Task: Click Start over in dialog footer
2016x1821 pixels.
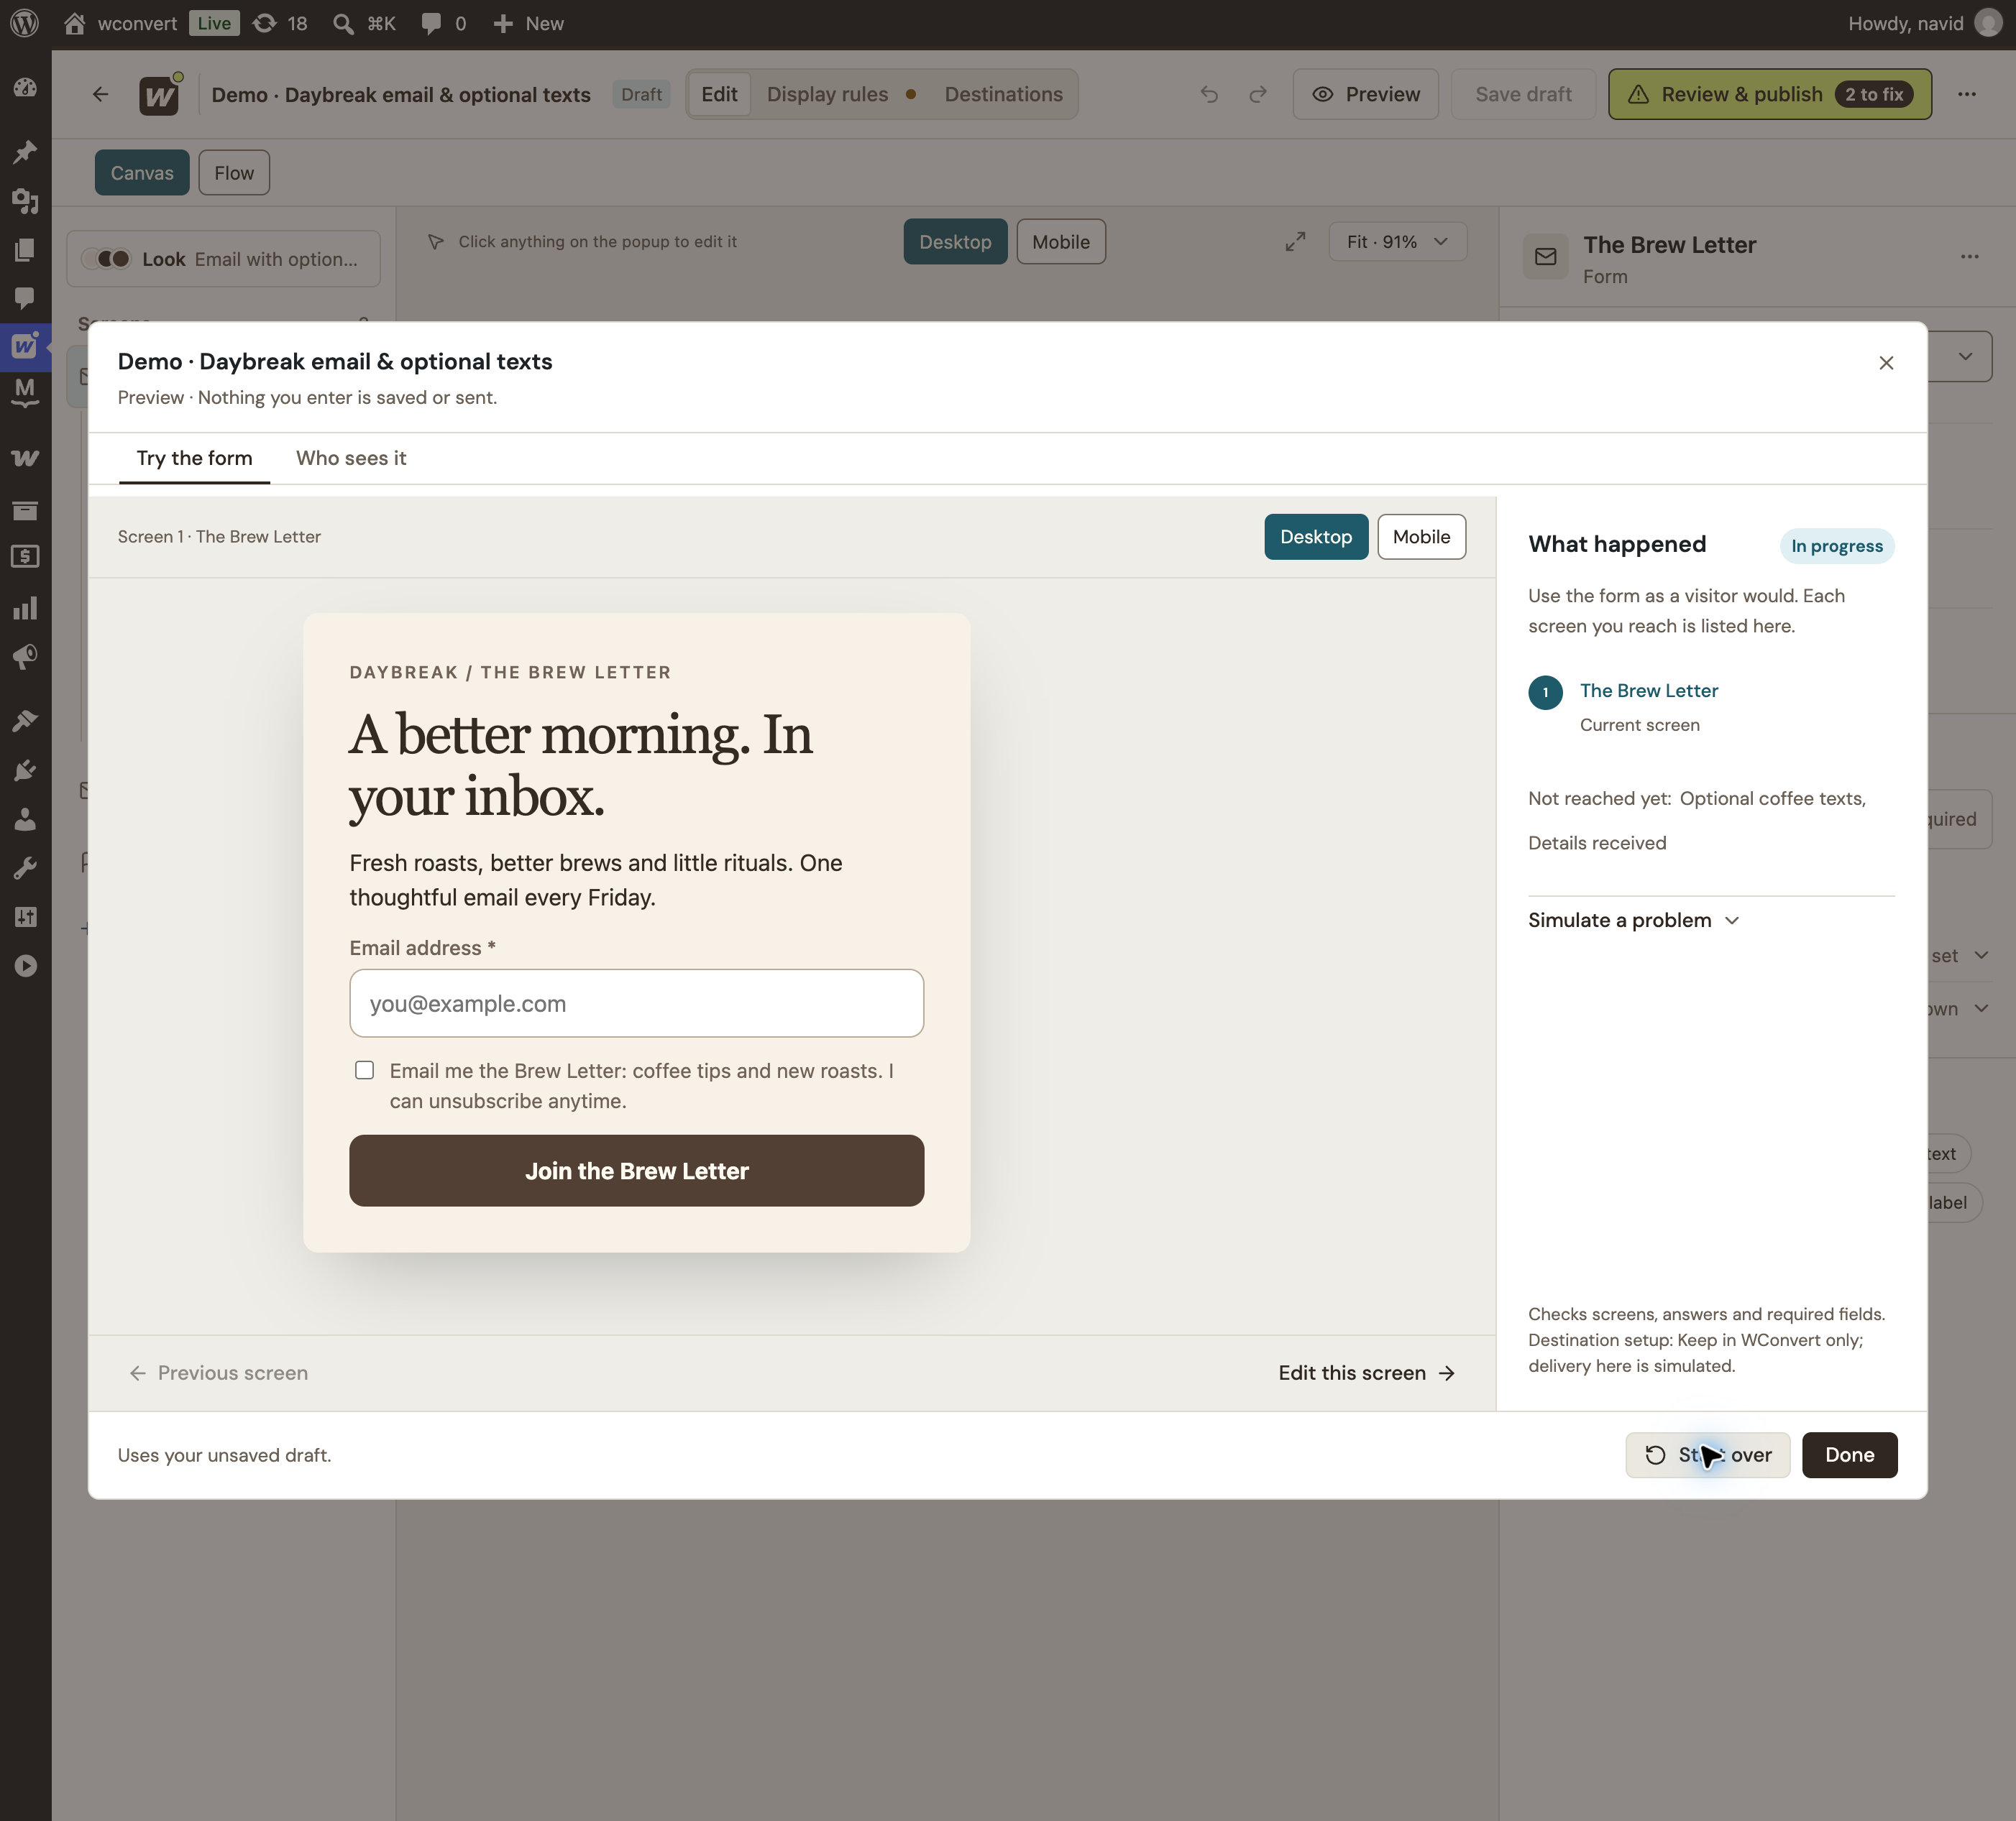Action: pyautogui.click(x=1707, y=1455)
